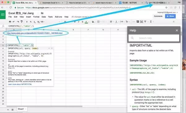Open the Data menu

coord(44,17)
